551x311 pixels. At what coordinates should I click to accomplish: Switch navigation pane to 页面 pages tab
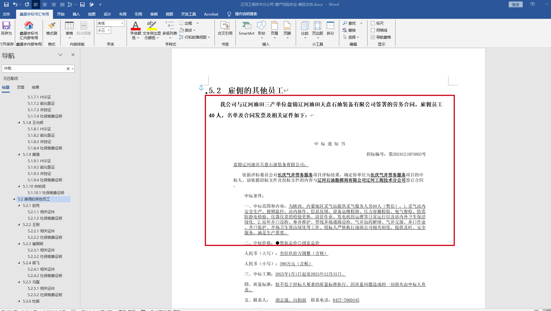[x=21, y=87]
